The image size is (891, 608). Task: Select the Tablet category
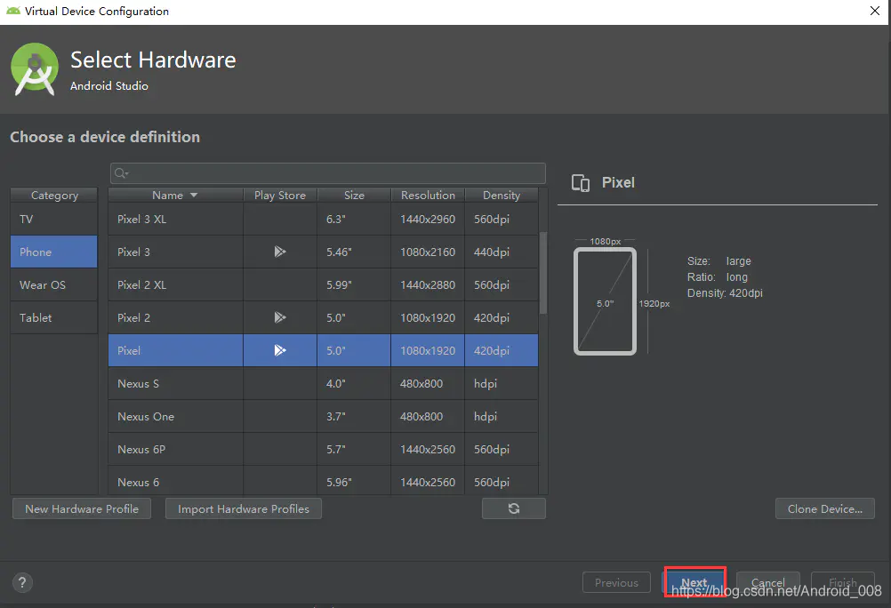point(54,317)
